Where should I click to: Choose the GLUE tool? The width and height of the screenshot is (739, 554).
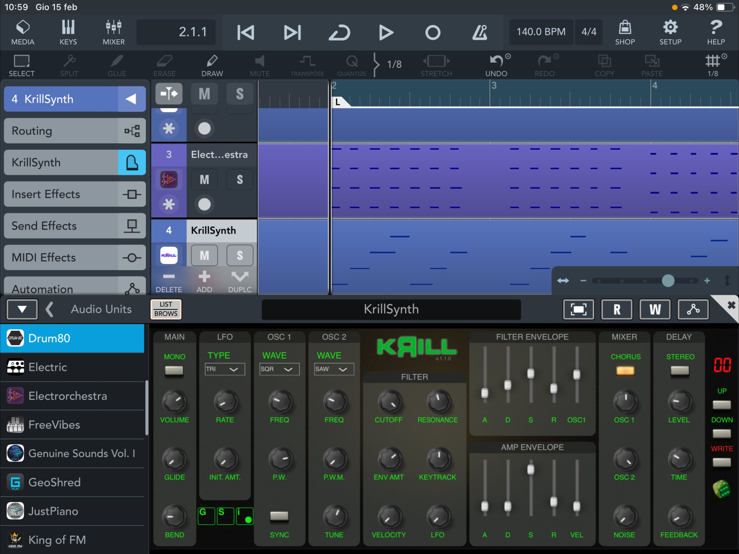click(117, 65)
